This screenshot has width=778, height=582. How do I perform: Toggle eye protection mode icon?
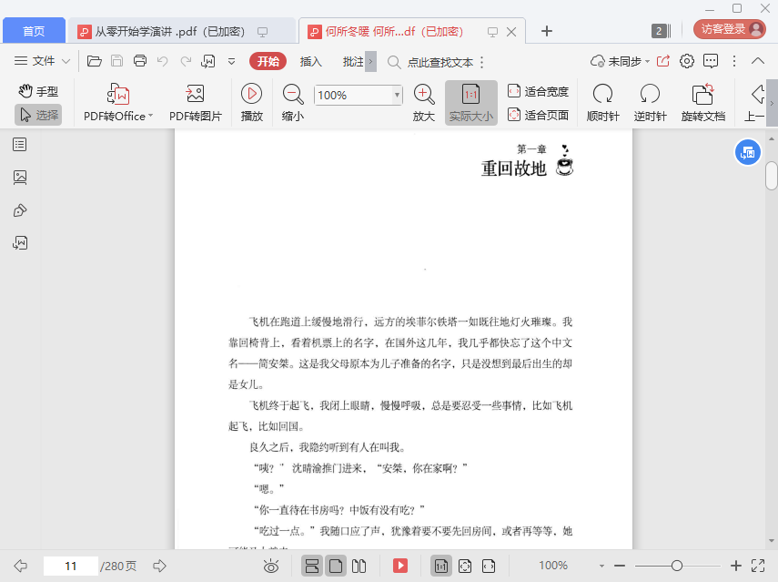click(271, 566)
